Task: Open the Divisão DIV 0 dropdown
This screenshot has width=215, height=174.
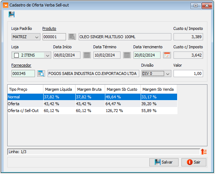Action: pyautogui.click(x=167, y=73)
